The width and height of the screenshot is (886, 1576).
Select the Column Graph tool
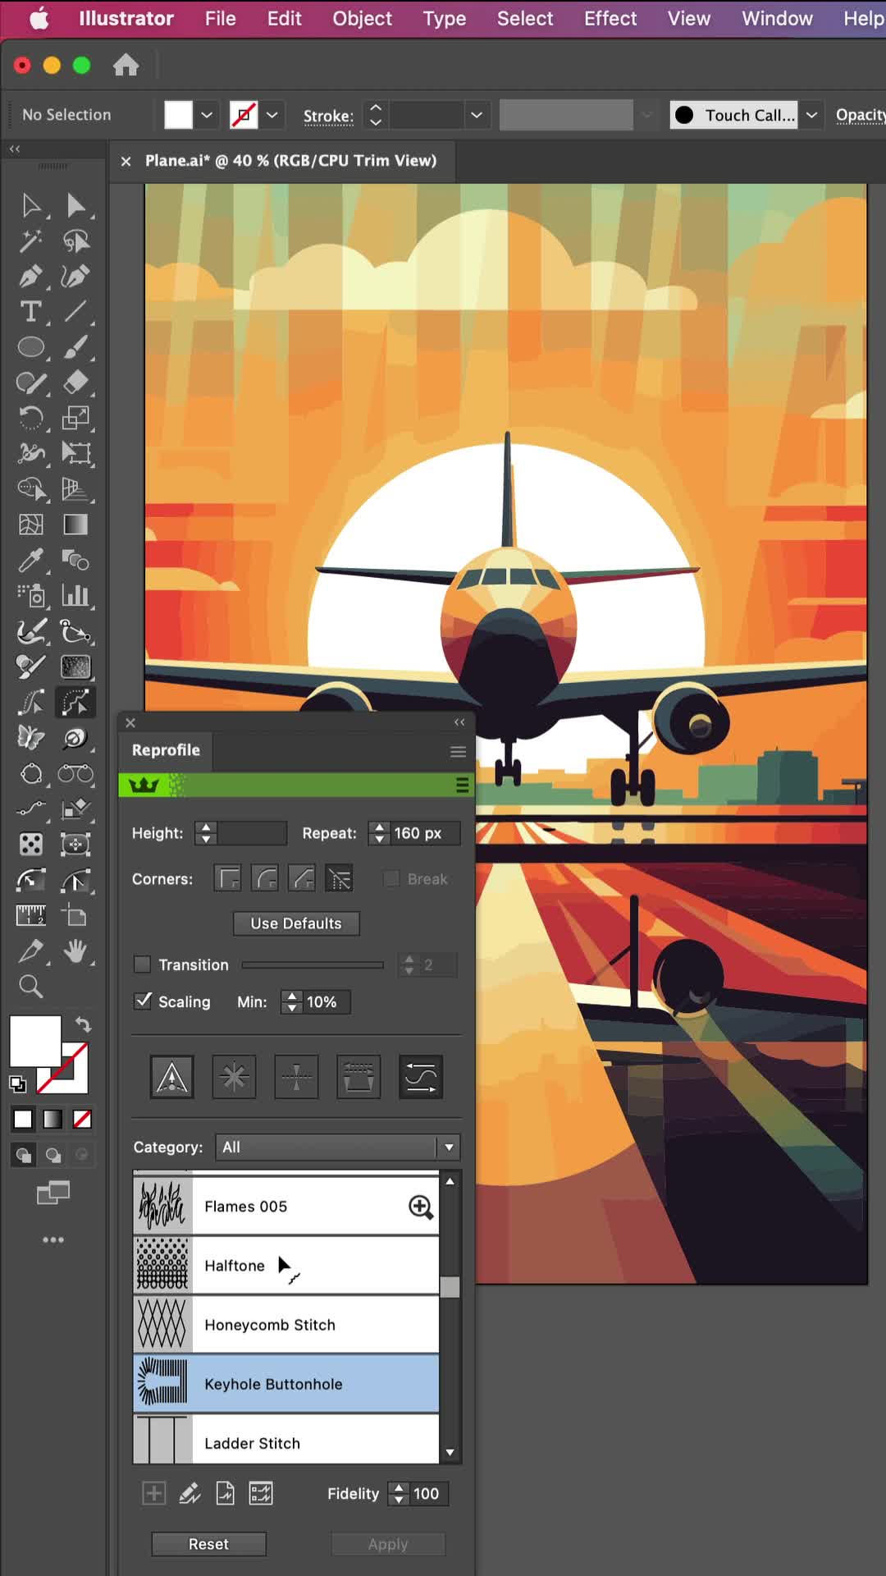click(x=75, y=596)
